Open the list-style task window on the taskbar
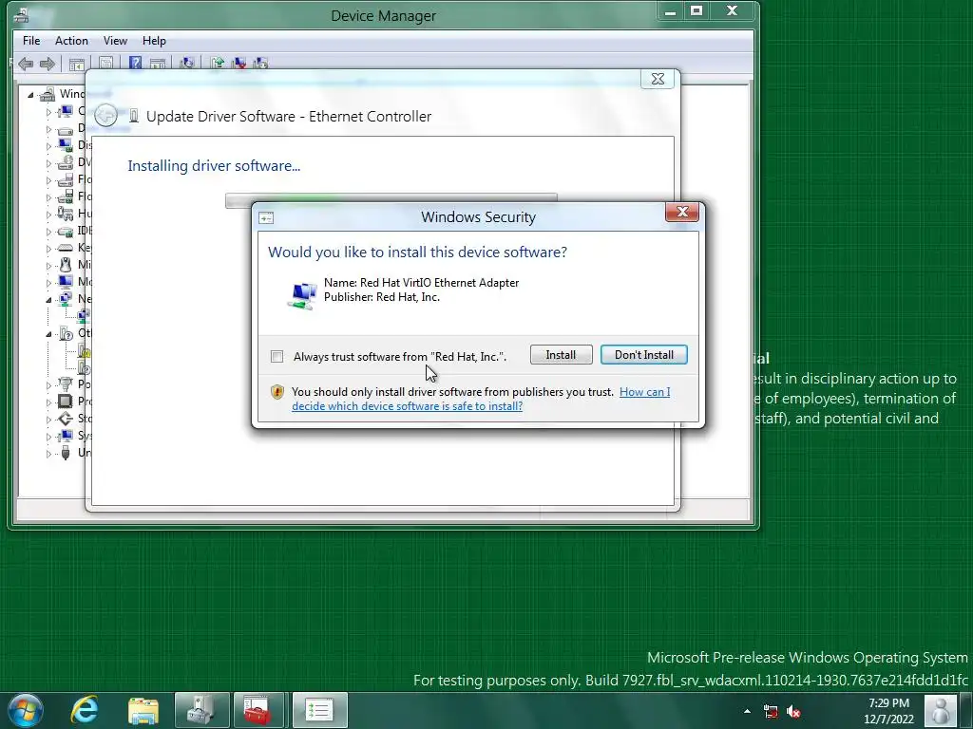The width and height of the screenshot is (973, 729). [x=319, y=710]
